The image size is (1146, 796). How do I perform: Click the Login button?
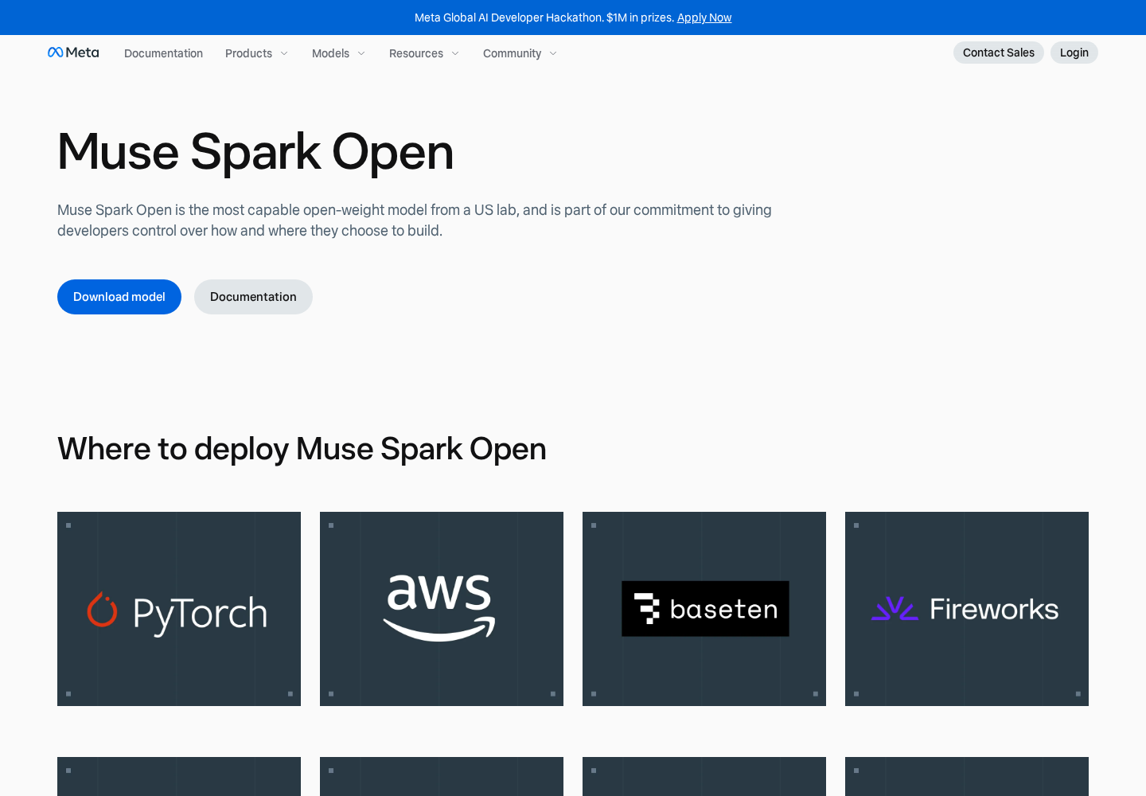[x=1074, y=53]
